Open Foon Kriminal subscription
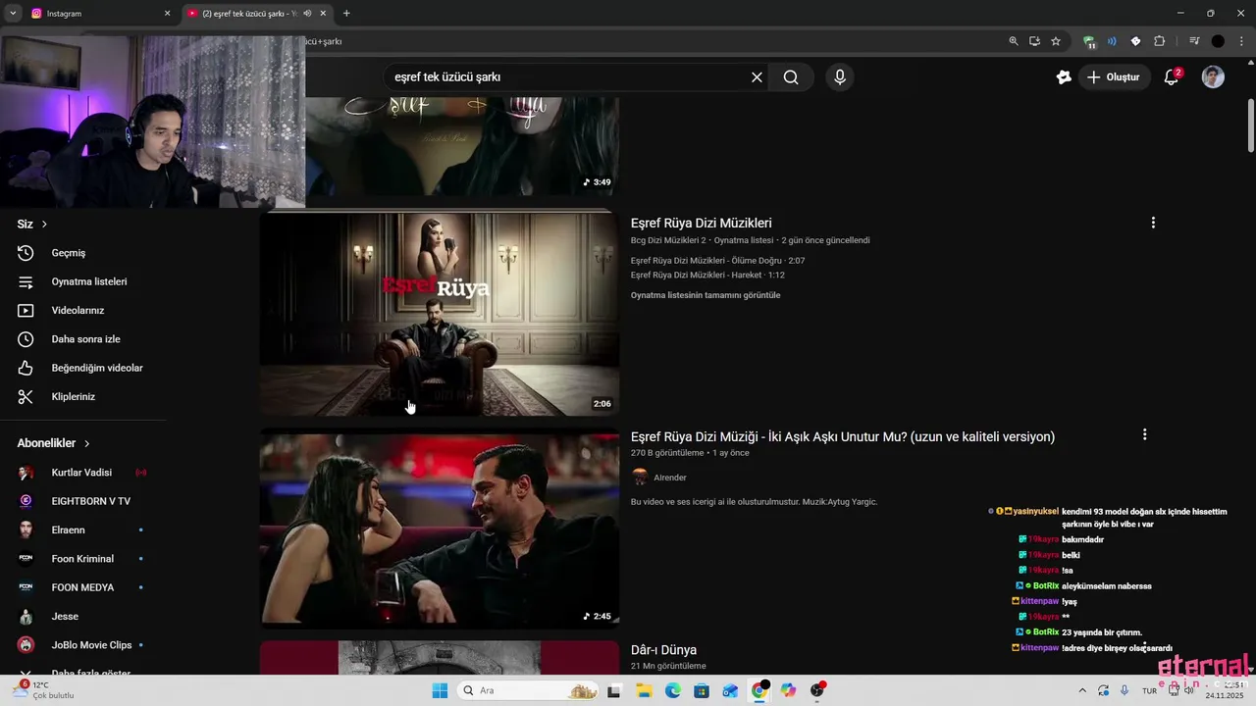The image size is (1256, 706). coord(83,559)
